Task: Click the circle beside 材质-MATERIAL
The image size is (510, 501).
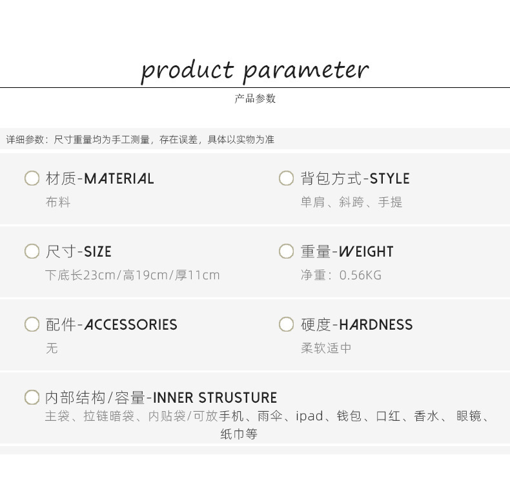Action: click(x=32, y=178)
